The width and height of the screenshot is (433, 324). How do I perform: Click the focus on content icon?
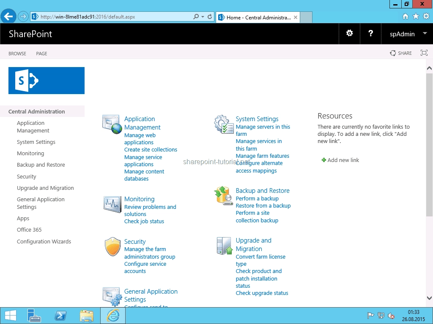pyautogui.click(x=424, y=53)
